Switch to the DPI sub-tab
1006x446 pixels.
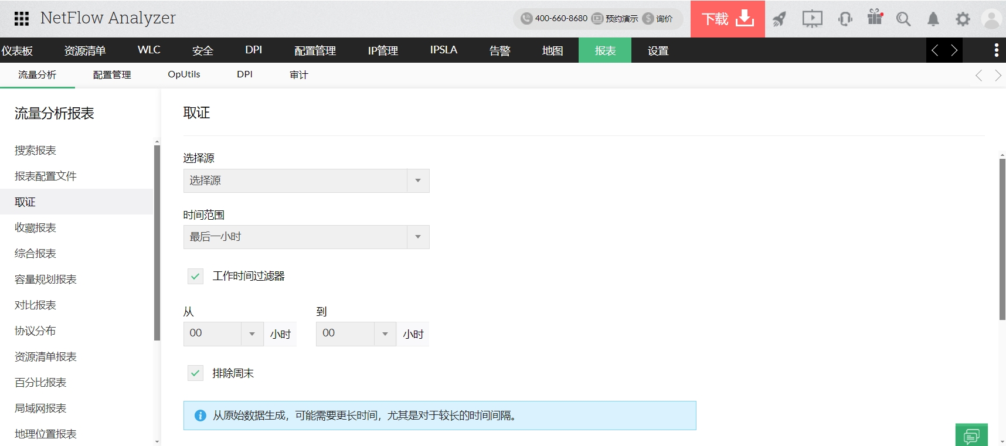tap(245, 75)
